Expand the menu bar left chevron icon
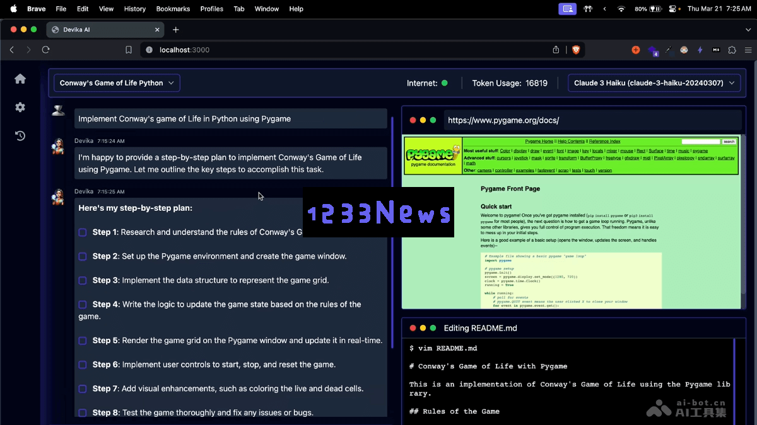 [x=605, y=9]
